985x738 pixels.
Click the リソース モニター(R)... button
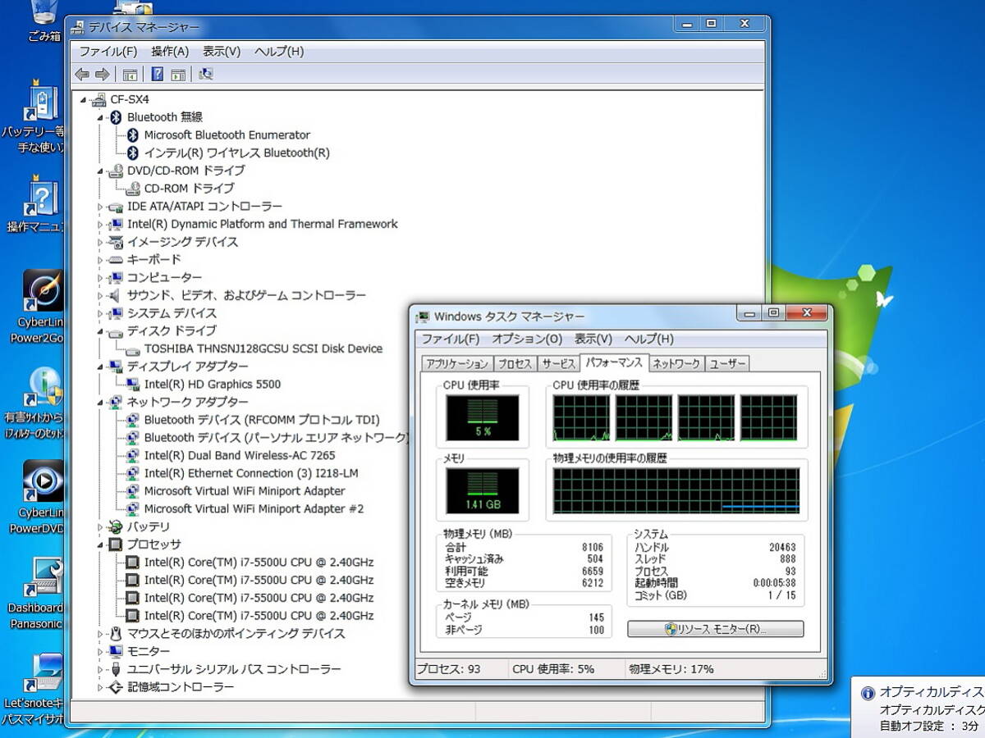coord(715,629)
